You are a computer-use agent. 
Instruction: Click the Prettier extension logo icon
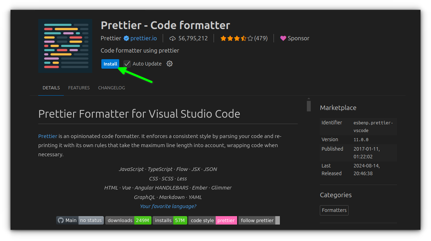point(65,46)
